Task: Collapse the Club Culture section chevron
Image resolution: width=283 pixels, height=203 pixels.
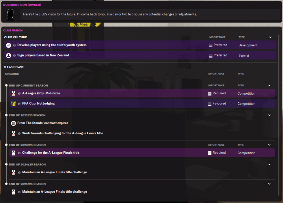Action: pos(270,37)
